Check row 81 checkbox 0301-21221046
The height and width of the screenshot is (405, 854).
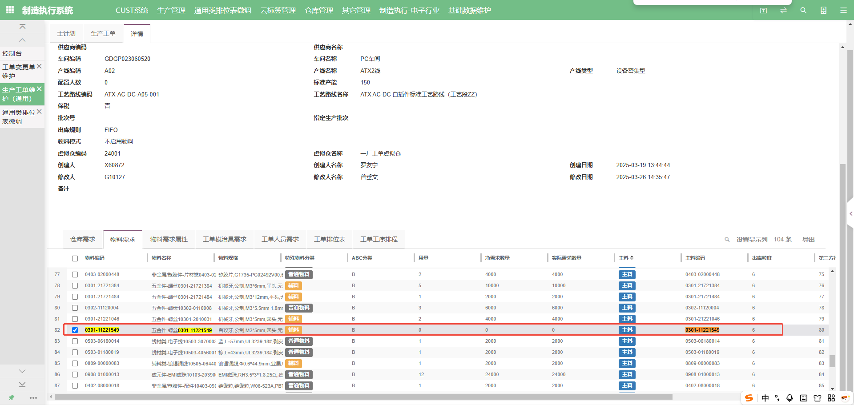click(x=75, y=319)
